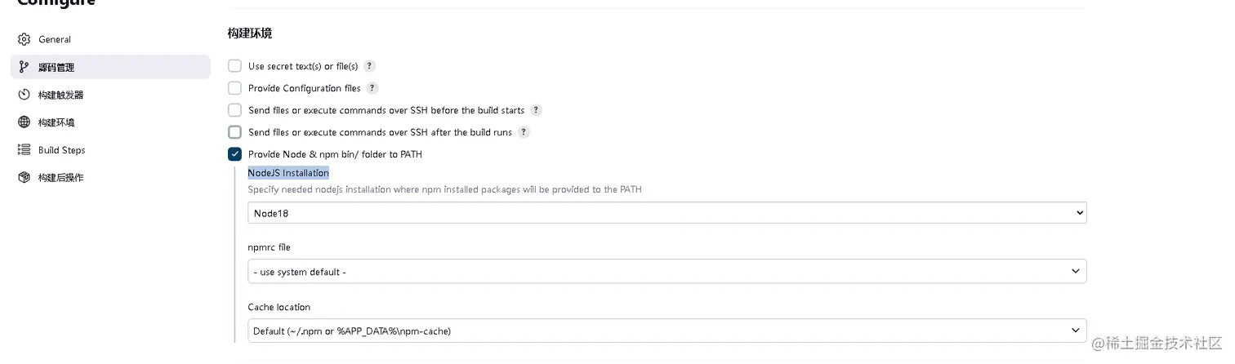Click the 构建后操作 cube icon
1235x364 pixels.
[24, 177]
